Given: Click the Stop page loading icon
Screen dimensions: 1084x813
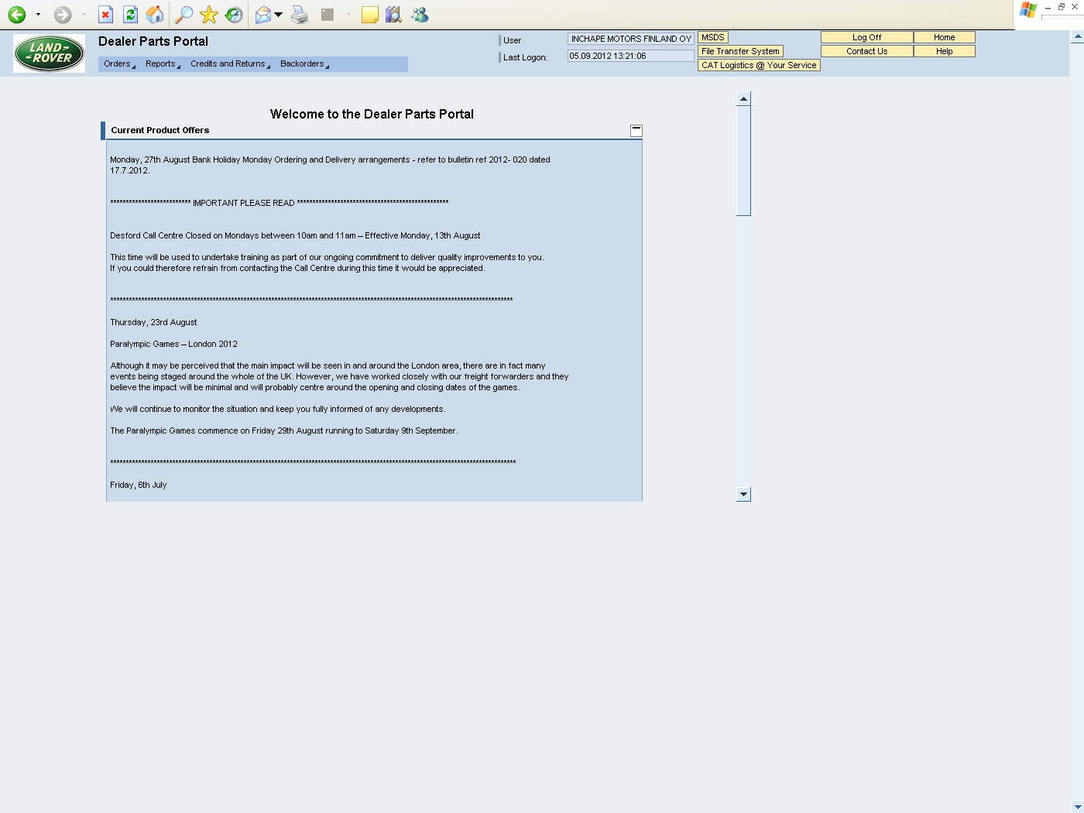Looking at the screenshot, I should pyautogui.click(x=106, y=15).
